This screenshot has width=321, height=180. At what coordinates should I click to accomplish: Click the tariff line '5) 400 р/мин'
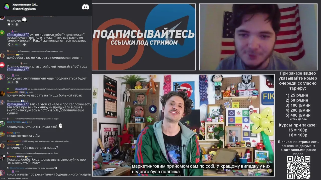298,115
